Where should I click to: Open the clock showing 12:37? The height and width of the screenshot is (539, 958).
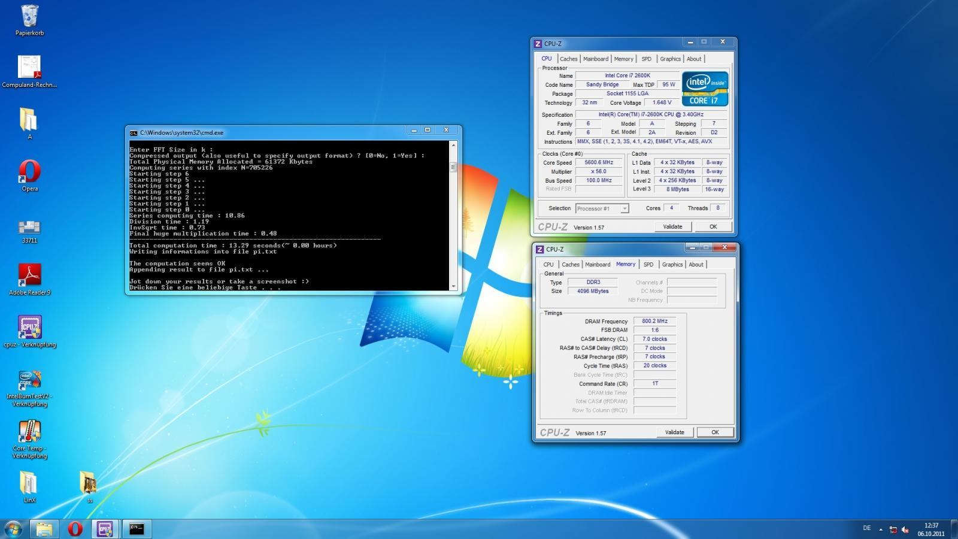coord(931,529)
